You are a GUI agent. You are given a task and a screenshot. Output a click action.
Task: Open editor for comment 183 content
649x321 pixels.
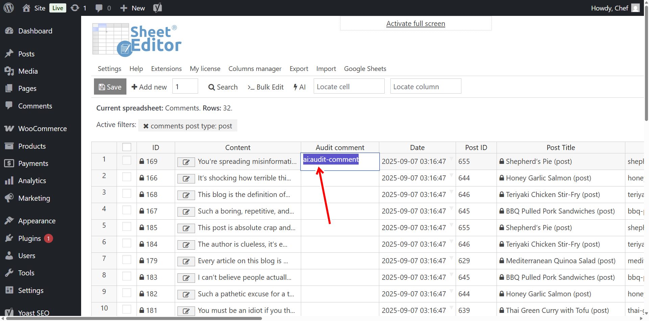coord(186,278)
